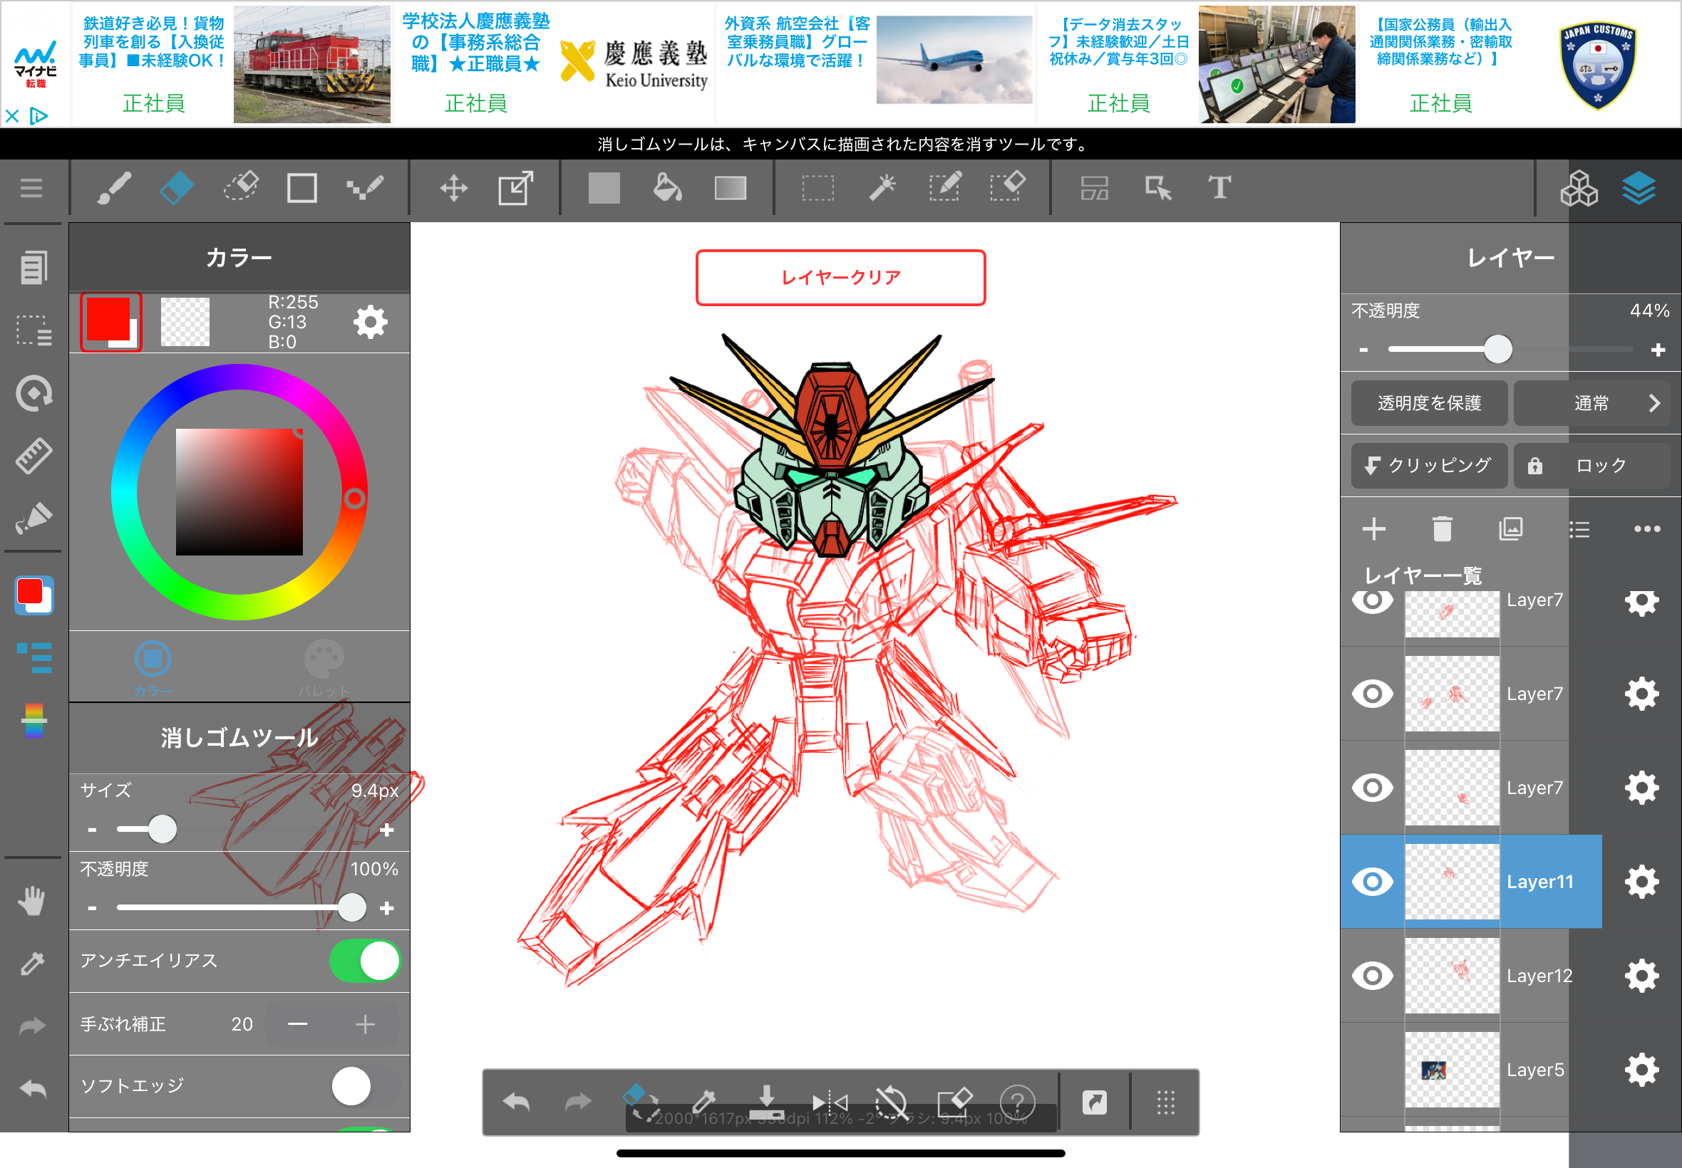Hide the Layer12 layer
The height and width of the screenshot is (1168, 1682).
tap(1372, 976)
